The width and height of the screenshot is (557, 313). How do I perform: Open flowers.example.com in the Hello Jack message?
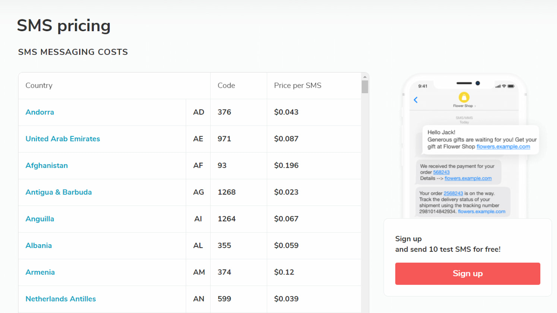point(504,146)
